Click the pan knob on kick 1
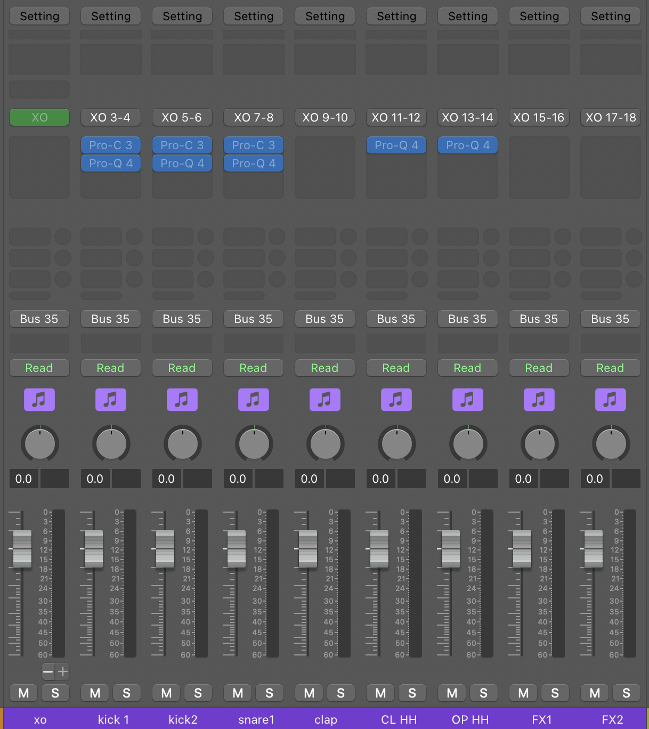The image size is (649, 729). pyautogui.click(x=111, y=443)
